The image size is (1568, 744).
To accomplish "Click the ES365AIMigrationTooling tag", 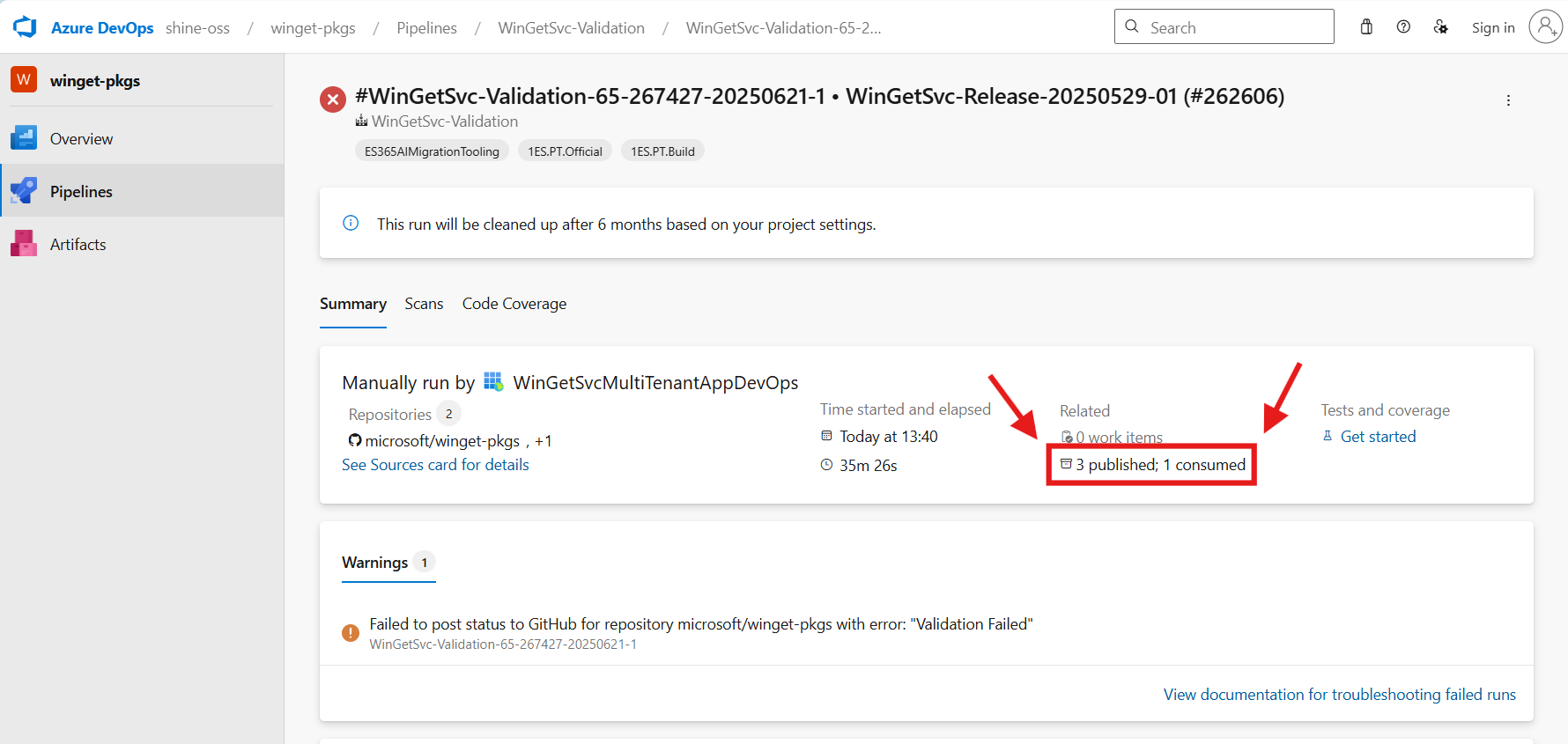I will [432, 151].
